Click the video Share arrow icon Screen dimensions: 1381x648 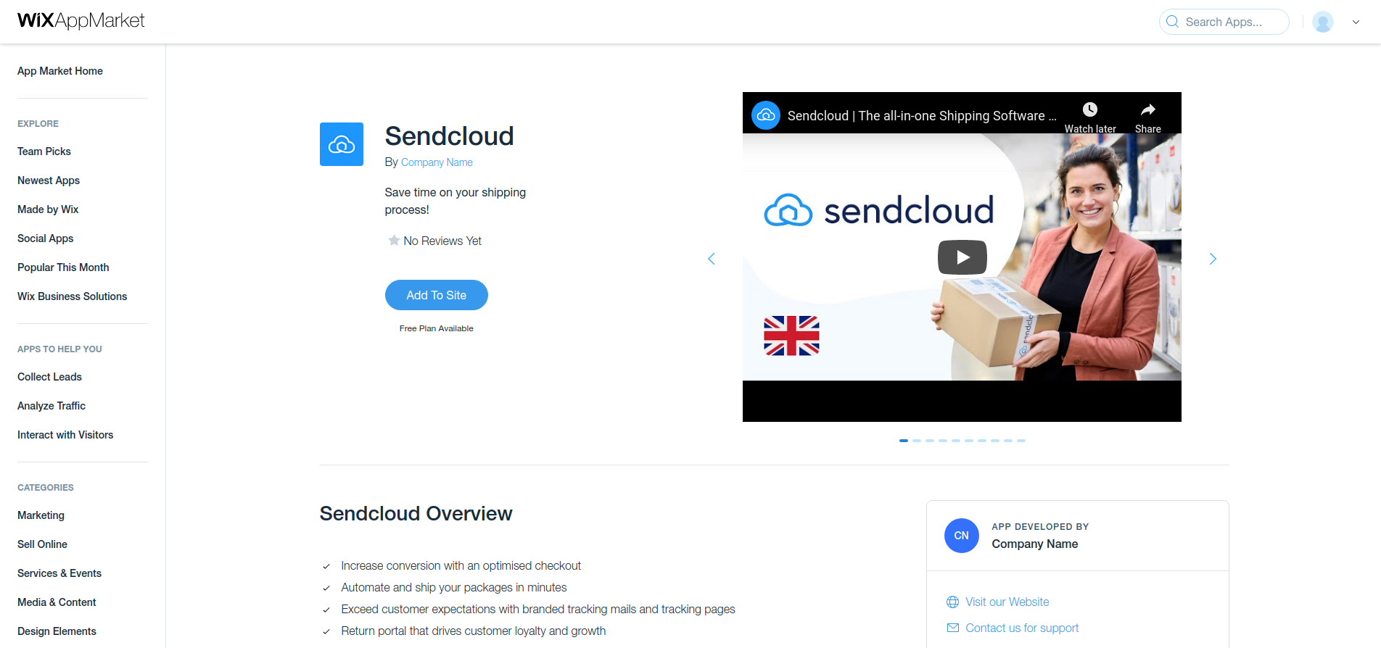point(1147,109)
